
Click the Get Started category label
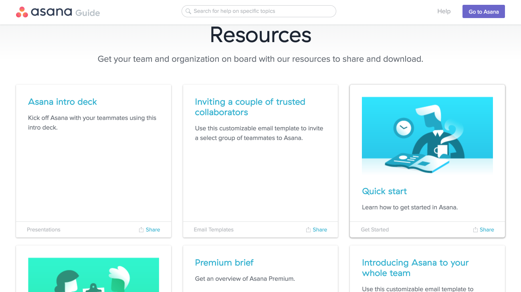(375, 230)
